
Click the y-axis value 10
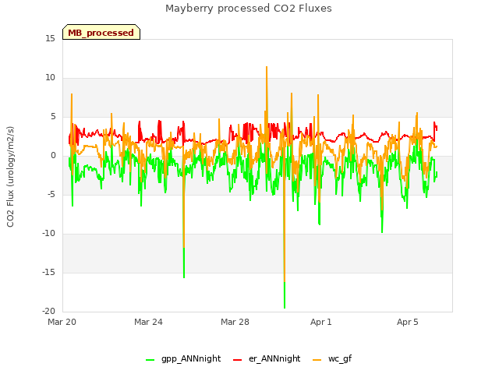(x=50, y=78)
